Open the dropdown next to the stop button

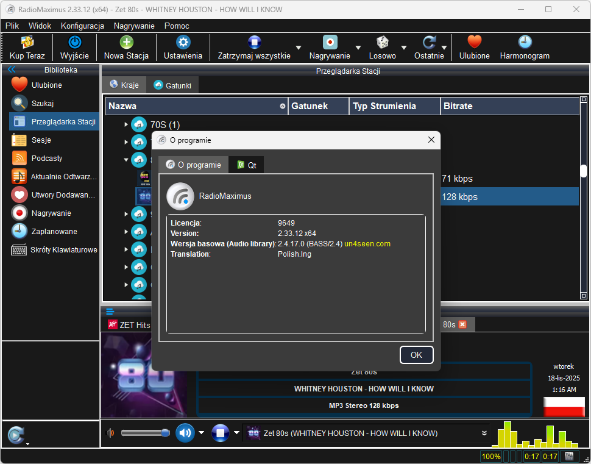tap(236, 433)
